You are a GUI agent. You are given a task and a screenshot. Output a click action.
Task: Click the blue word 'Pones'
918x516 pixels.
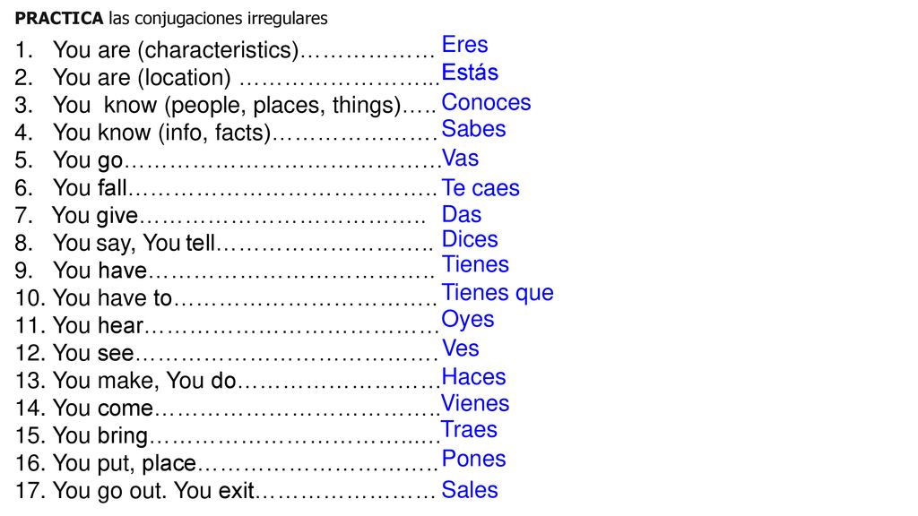473,459
